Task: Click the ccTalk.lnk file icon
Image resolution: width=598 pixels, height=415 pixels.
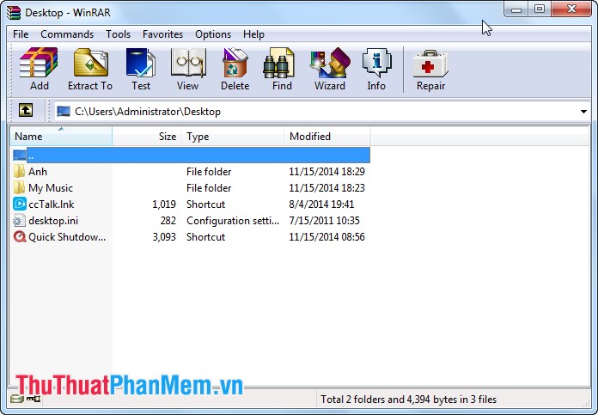Action: (x=20, y=204)
